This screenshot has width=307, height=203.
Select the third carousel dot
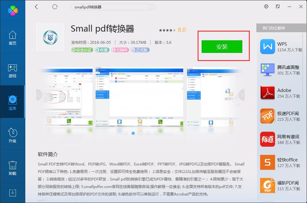pos(141,133)
